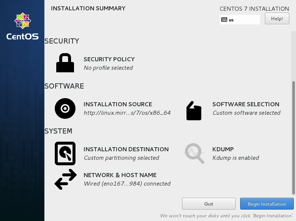Click the INSTALLATION SUMMARY heading

88,8
